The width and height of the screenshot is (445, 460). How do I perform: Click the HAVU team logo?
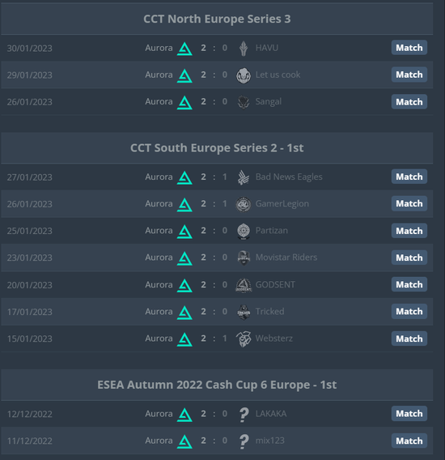(x=244, y=48)
